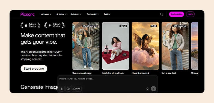Click the microphone icon in prompt box

[x=147, y=89]
